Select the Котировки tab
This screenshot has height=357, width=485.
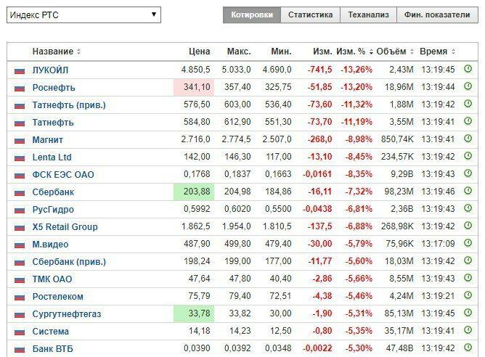pyautogui.click(x=252, y=15)
